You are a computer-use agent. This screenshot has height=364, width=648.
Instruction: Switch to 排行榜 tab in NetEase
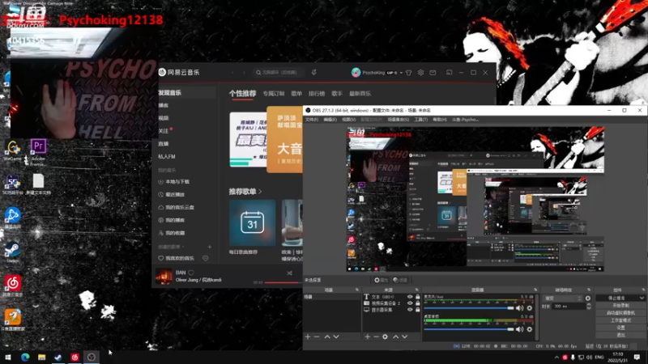317,94
